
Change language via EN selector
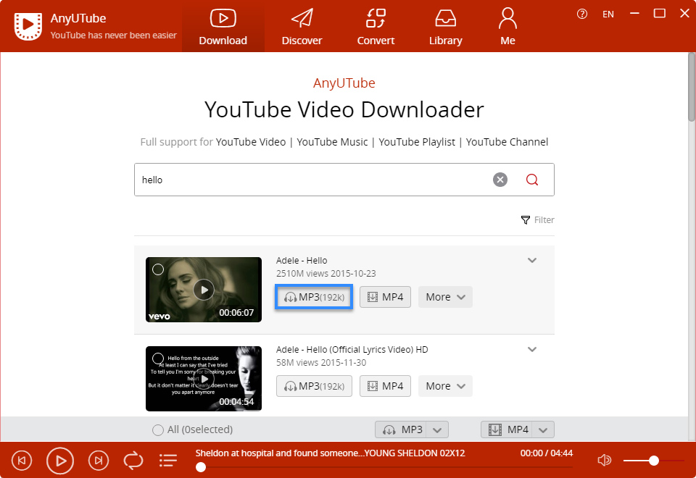click(608, 14)
